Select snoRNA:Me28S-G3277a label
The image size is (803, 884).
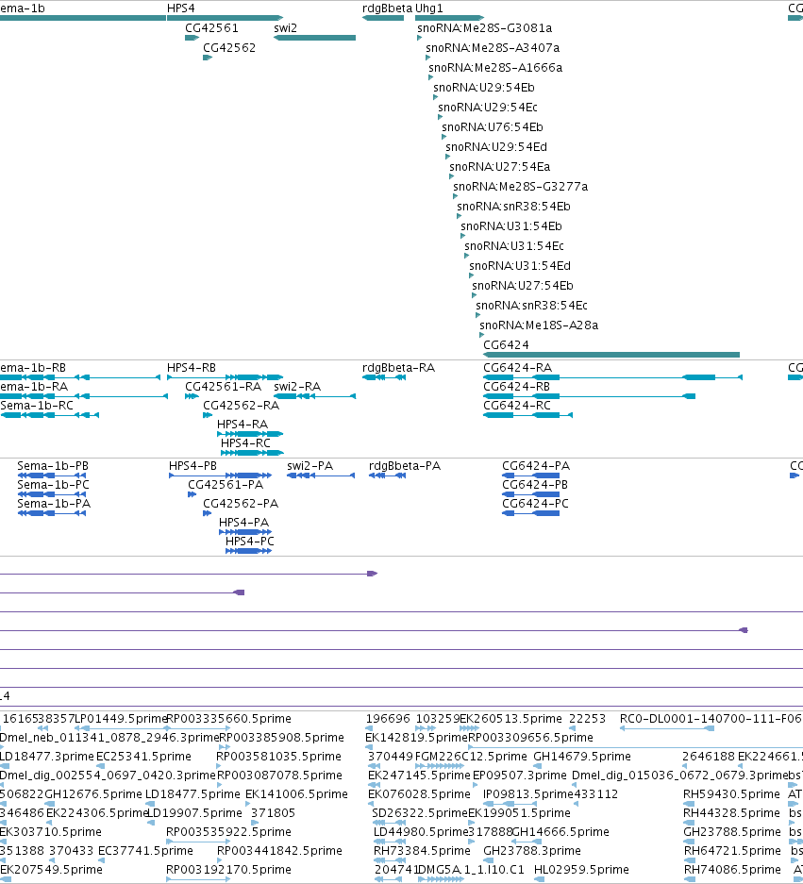pos(521,186)
